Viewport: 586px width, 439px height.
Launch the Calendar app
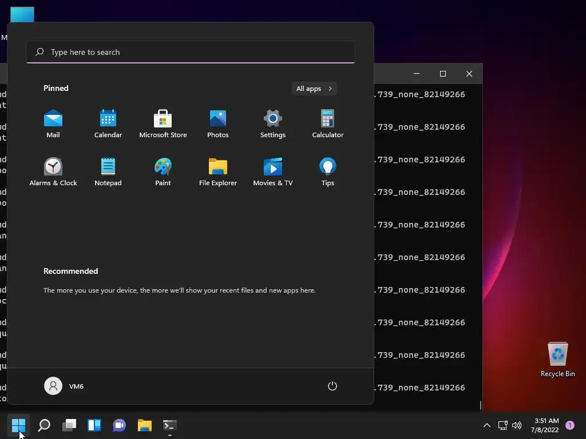108,124
